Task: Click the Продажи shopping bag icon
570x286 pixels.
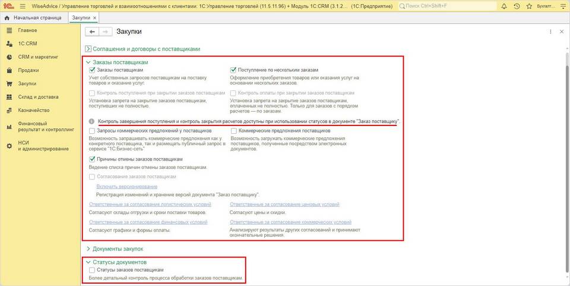Action: click(x=9, y=71)
